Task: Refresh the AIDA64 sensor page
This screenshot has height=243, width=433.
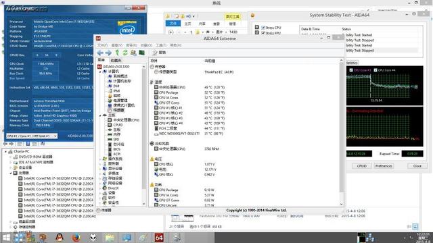Action: (125, 53)
